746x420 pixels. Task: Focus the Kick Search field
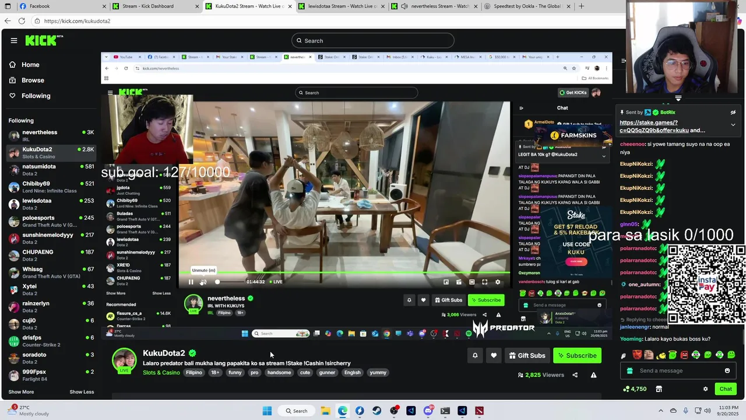[x=373, y=41]
